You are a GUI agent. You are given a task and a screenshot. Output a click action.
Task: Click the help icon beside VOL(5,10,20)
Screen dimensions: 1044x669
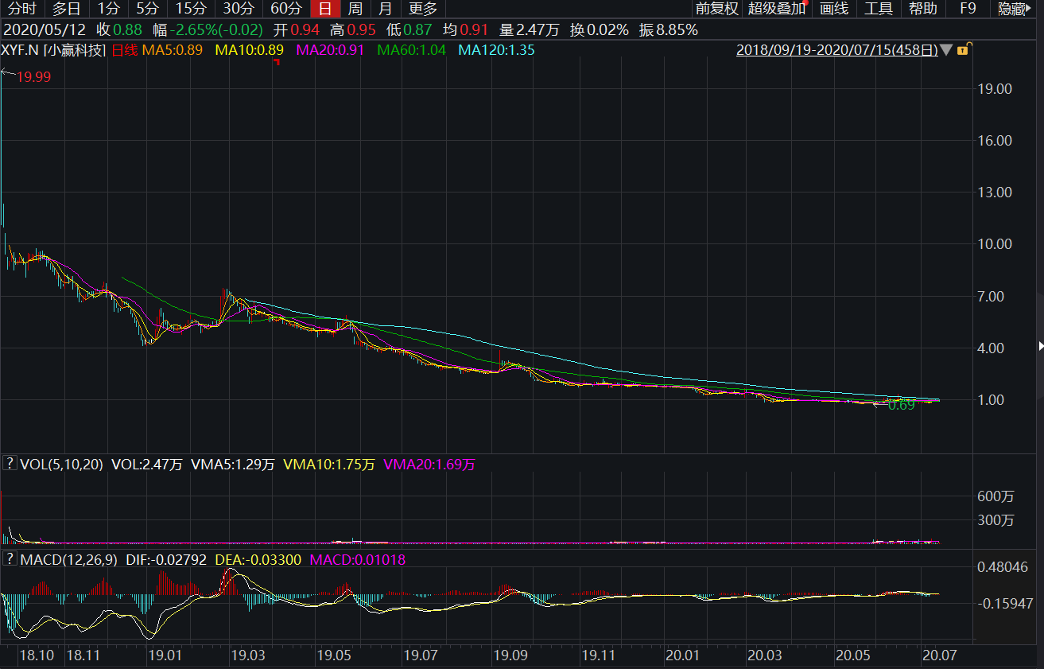click(10, 464)
